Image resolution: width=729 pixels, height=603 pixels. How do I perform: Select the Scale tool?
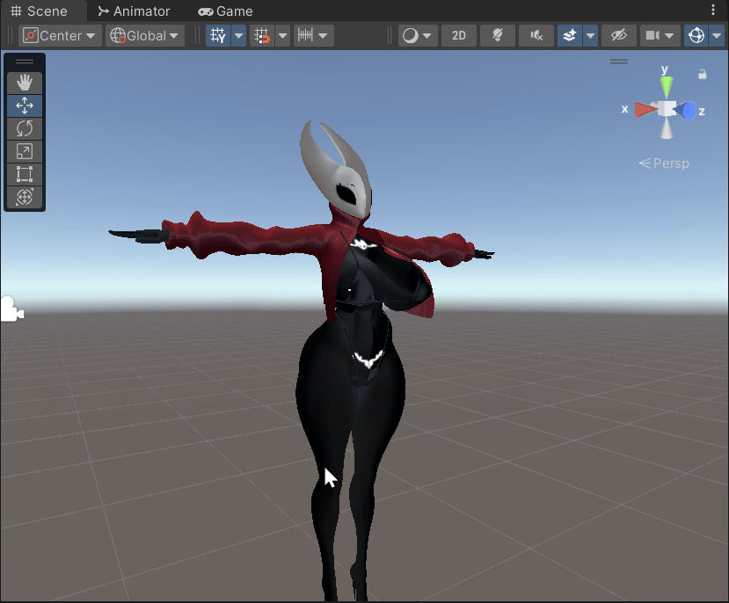click(25, 151)
